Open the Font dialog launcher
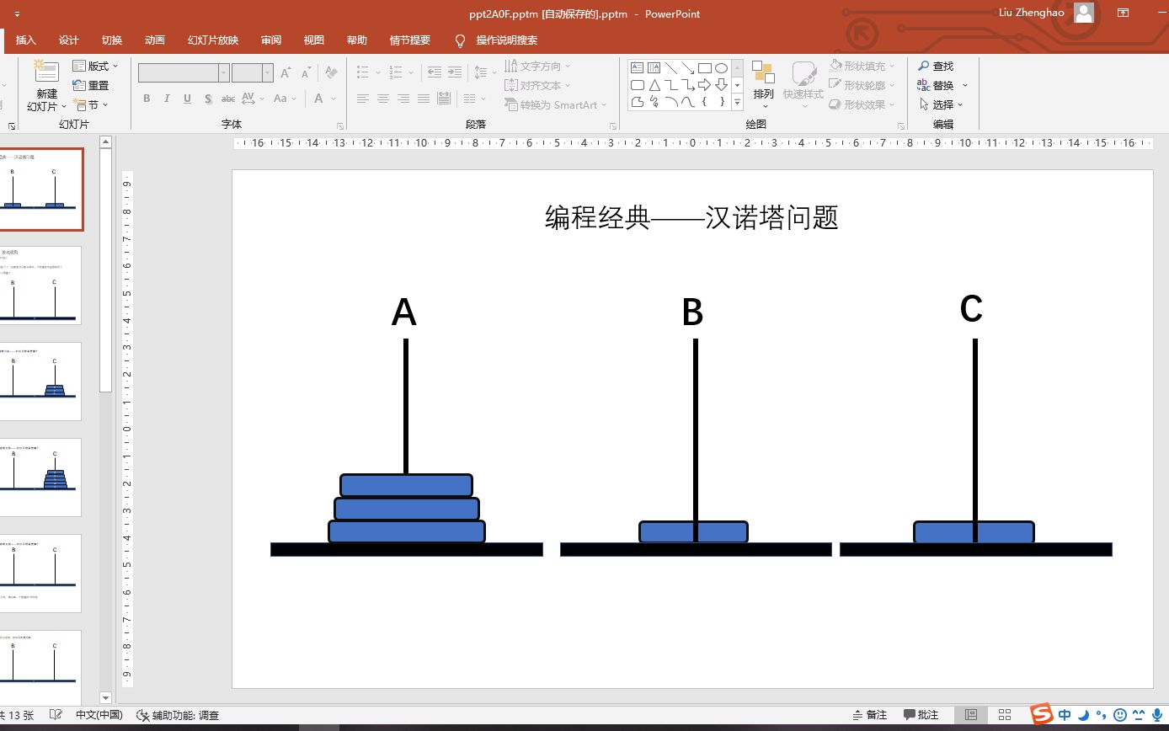The height and width of the screenshot is (731, 1169). [340, 126]
